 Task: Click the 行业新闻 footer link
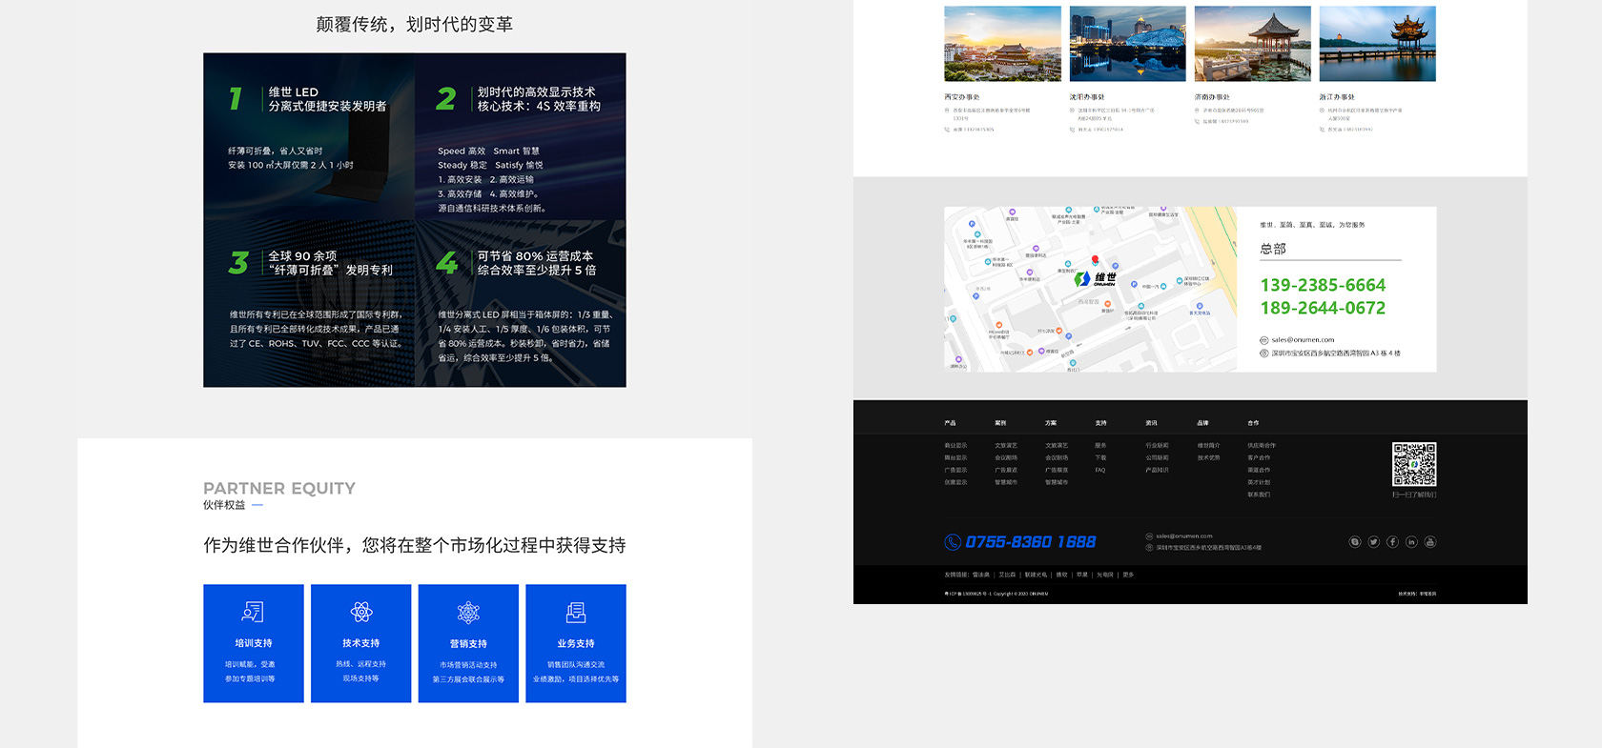coord(1157,445)
